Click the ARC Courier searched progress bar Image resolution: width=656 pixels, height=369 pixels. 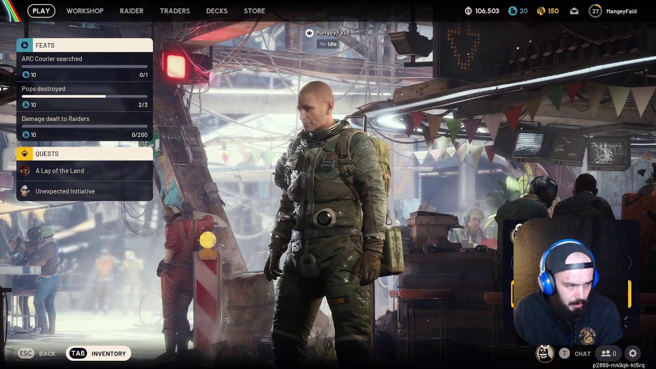tap(85, 66)
